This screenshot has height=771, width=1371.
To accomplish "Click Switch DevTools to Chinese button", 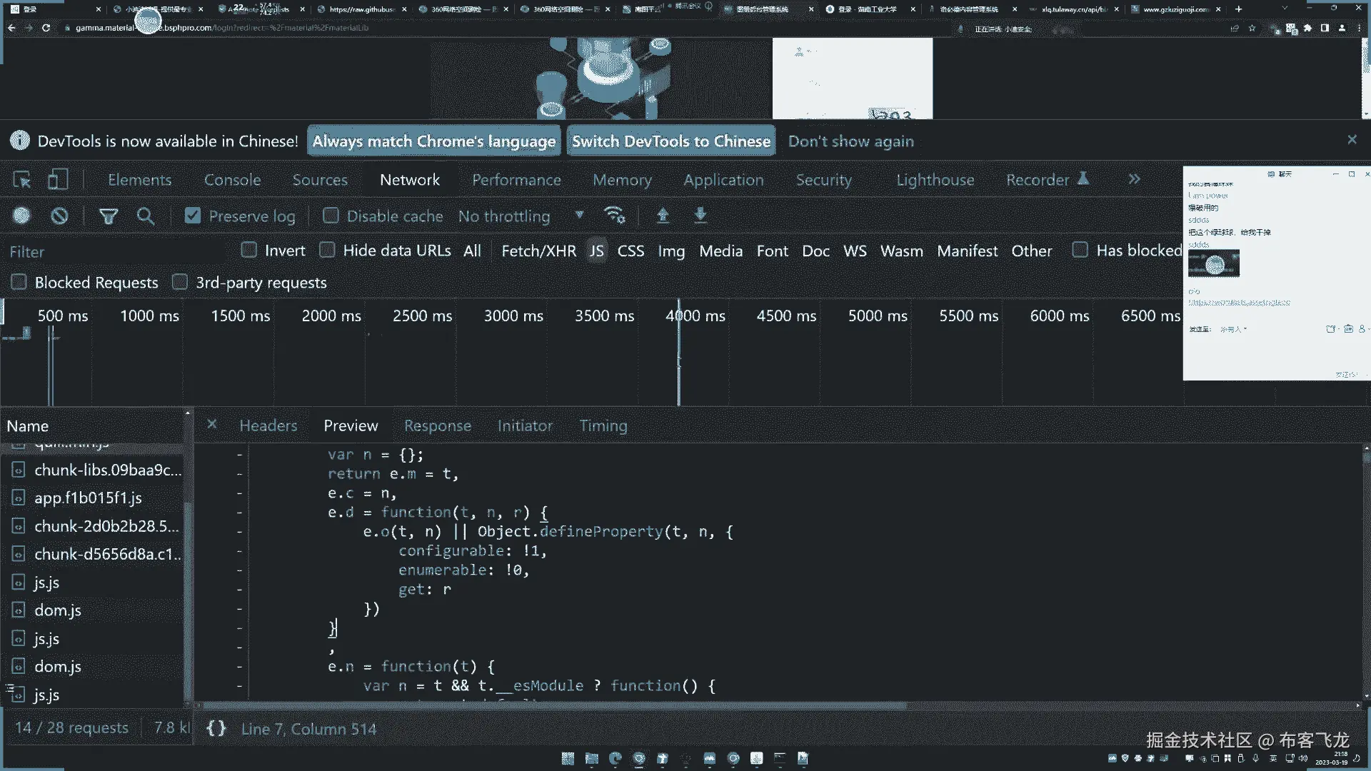I will coord(671,141).
